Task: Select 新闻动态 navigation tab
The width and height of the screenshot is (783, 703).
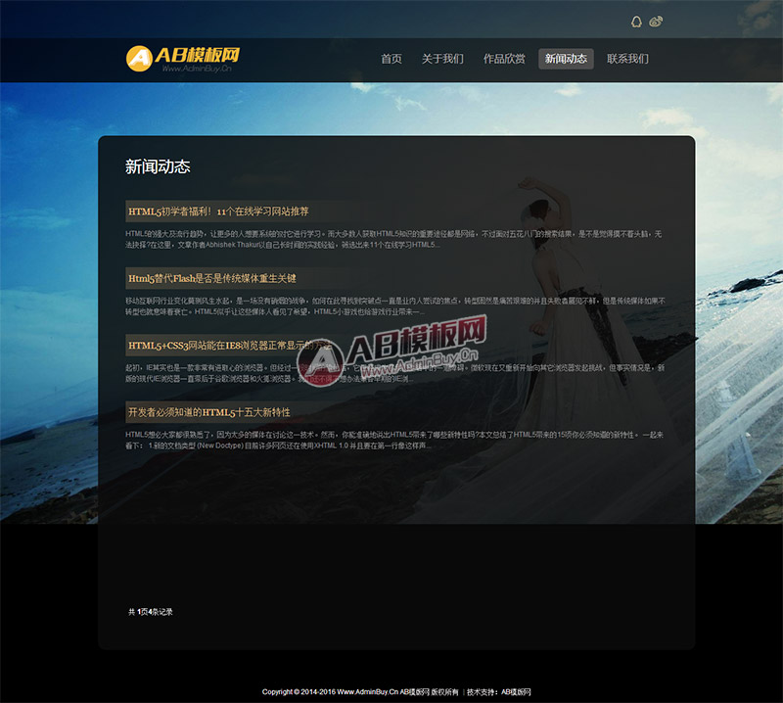Action: tap(566, 59)
